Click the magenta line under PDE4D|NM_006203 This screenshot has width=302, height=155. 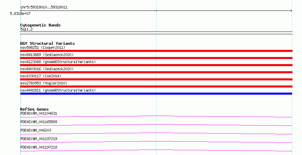click(x=156, y=133)
